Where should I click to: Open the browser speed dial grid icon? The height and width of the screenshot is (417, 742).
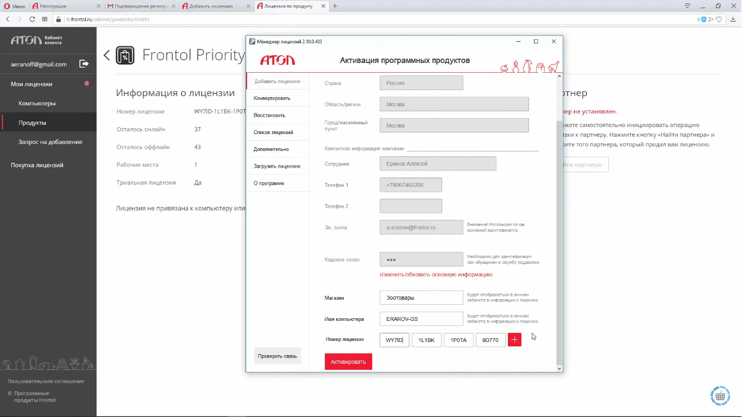click(x=45, y=19)
